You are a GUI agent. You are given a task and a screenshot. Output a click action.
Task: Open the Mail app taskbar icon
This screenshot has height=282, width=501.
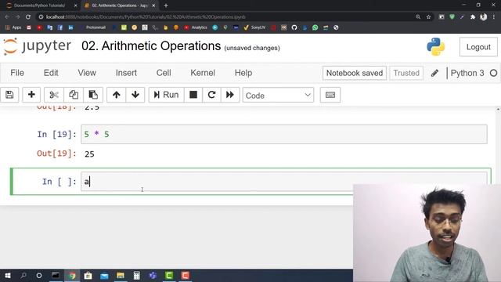coord(104,275)
